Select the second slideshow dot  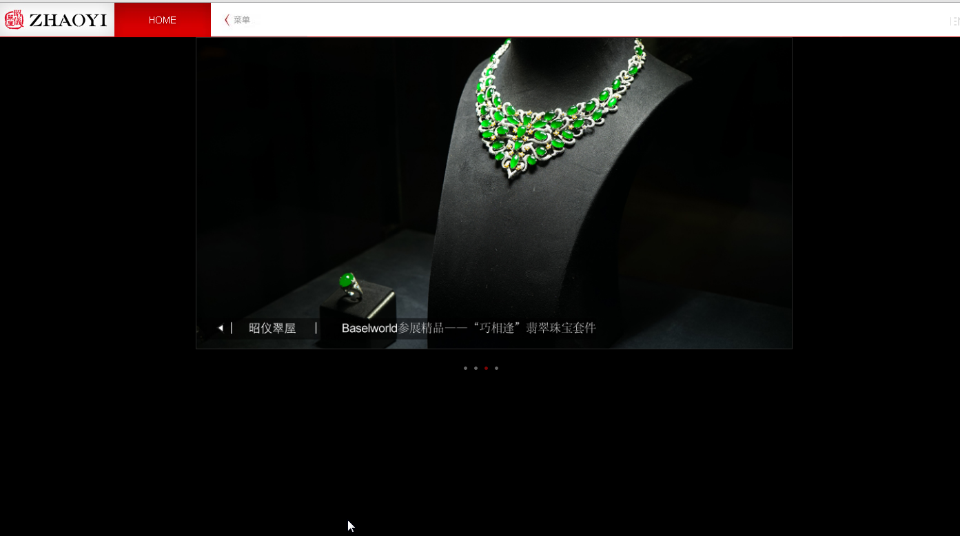[476, 368]
